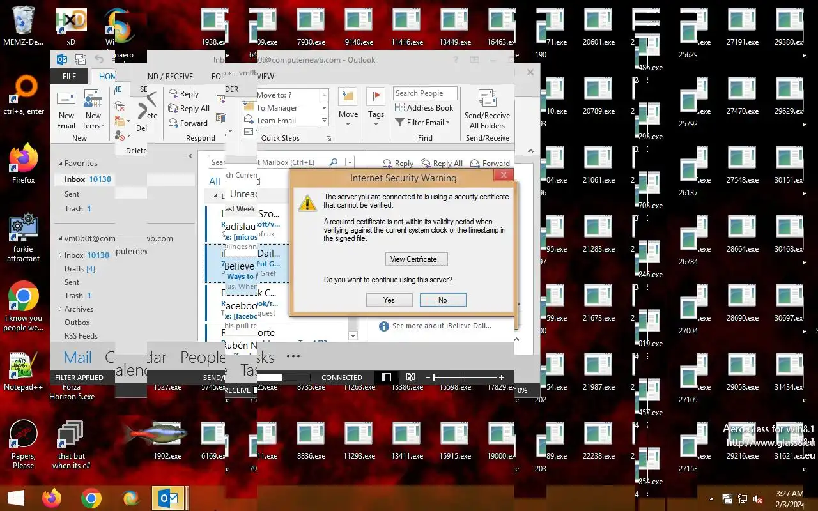Open the Windows Start button
The width and height of the screenshot is (818, 511).
(x=16, y=498)
